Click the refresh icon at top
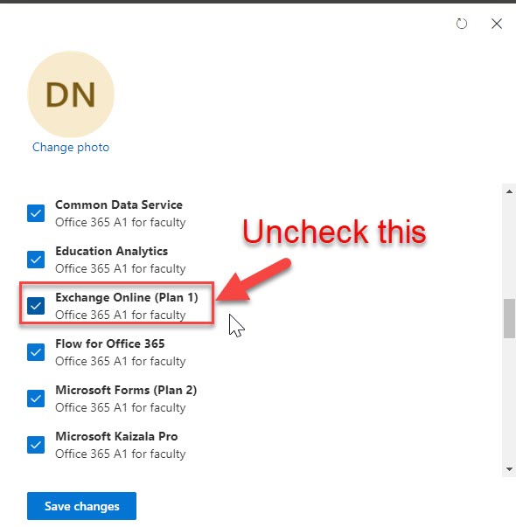Viewport: 516px width, 527px height. 462,24
